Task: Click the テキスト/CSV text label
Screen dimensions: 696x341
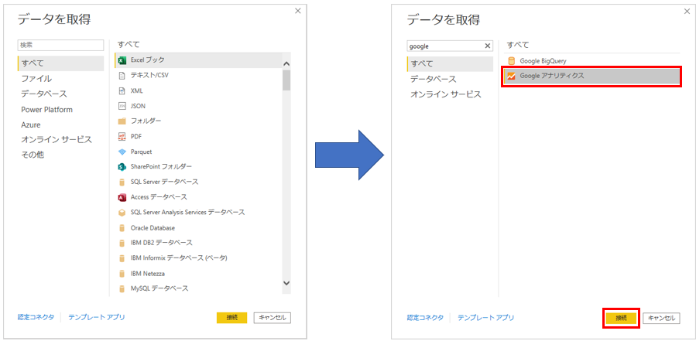Action: (149, 75)
